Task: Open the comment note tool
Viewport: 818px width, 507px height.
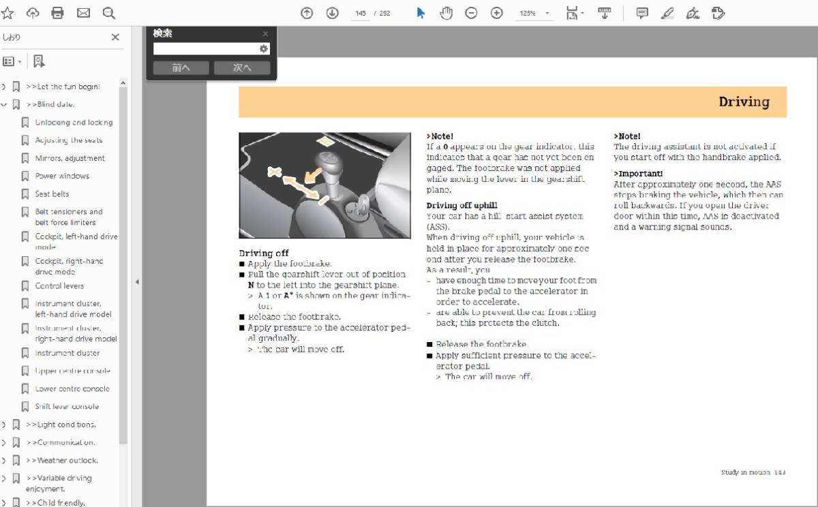Action: point(641,13)
